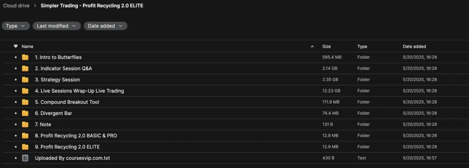
Task: Select the Type column header
Action: click(x=362, y=47)
